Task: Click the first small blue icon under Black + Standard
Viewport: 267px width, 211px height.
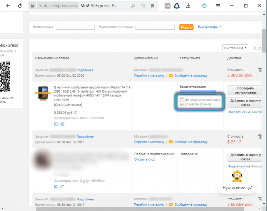Action: (56, 124)
